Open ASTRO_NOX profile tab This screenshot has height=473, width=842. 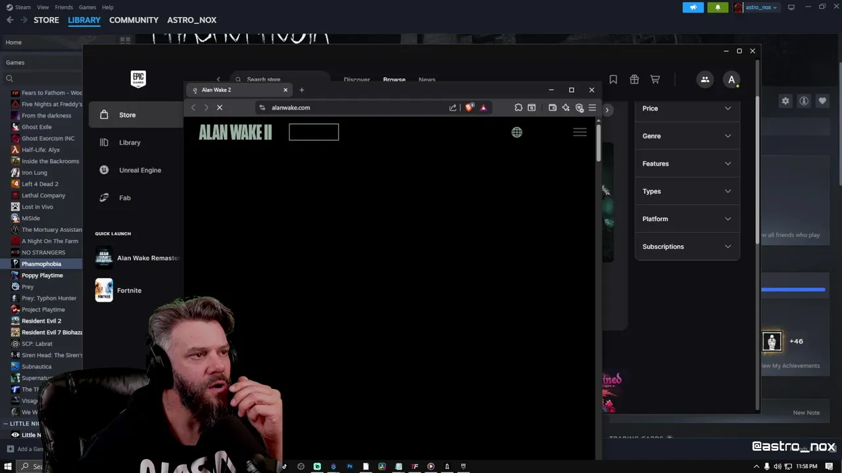coord(191,20)
